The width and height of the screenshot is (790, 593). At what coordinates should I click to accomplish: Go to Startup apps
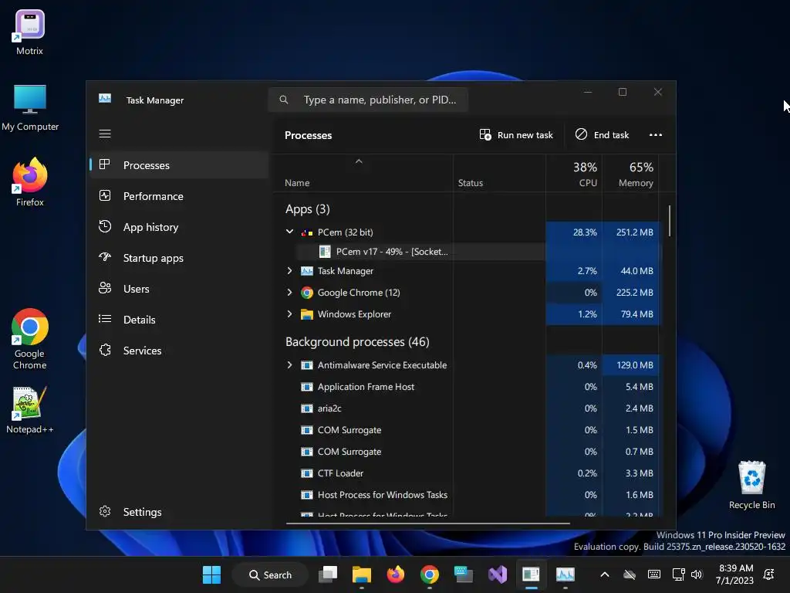coord(154,258)
